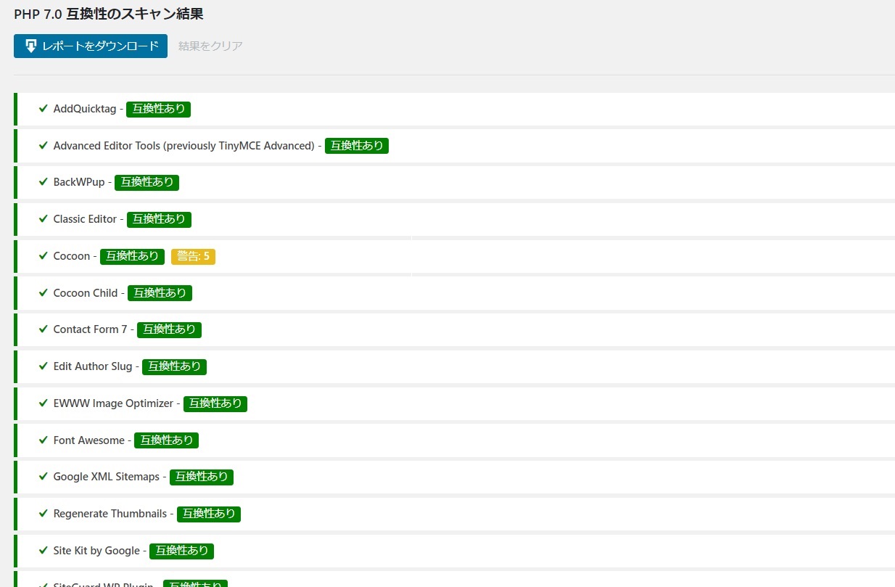Click the 互換性あり badge for BackWPup

click(147, 182)
